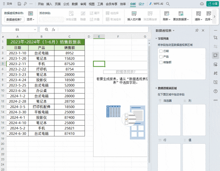Screen dimensions: 220x171
Task: Switch to the 设计 tab
Action: coord(141,4)
